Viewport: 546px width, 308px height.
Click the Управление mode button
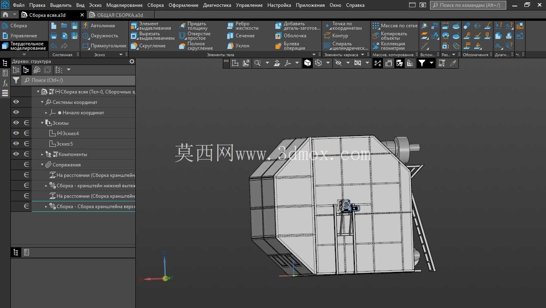24,36
